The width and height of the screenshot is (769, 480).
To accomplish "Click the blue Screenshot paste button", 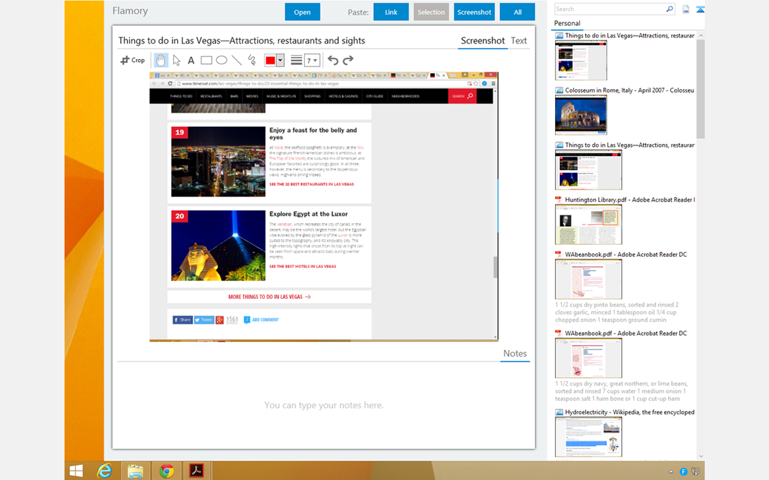I will [x=474, y=12].
